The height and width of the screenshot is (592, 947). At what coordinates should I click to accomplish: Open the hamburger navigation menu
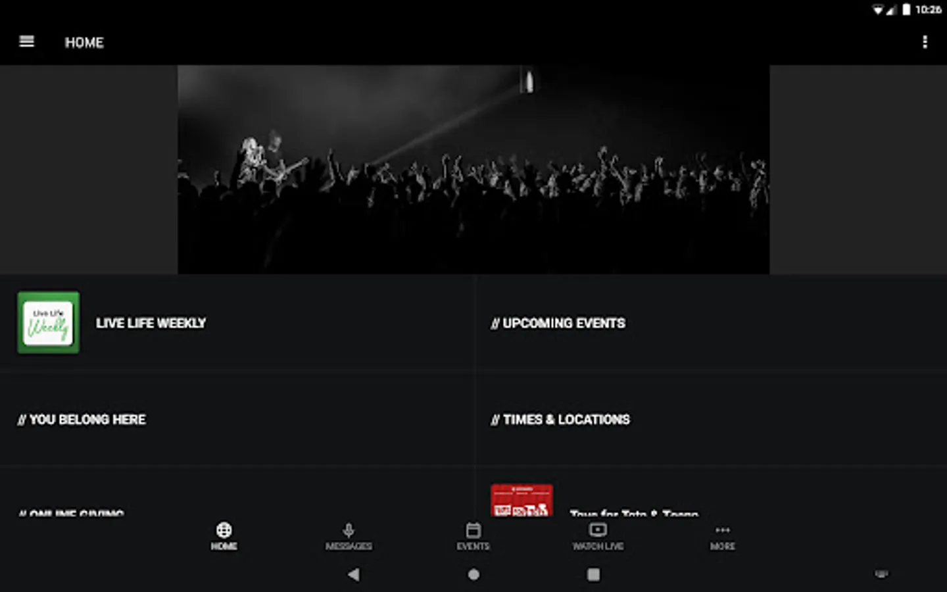27,41
